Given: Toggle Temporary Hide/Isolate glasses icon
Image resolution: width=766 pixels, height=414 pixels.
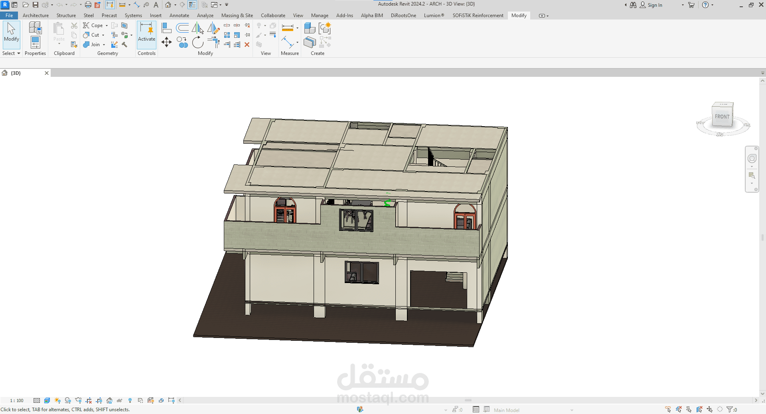Looking at the screenshot, I should point(120,400).
